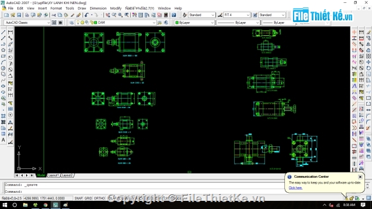Select the Line tool in Draw toolbar
Screen dimensions: 372x209
[3, 32]
